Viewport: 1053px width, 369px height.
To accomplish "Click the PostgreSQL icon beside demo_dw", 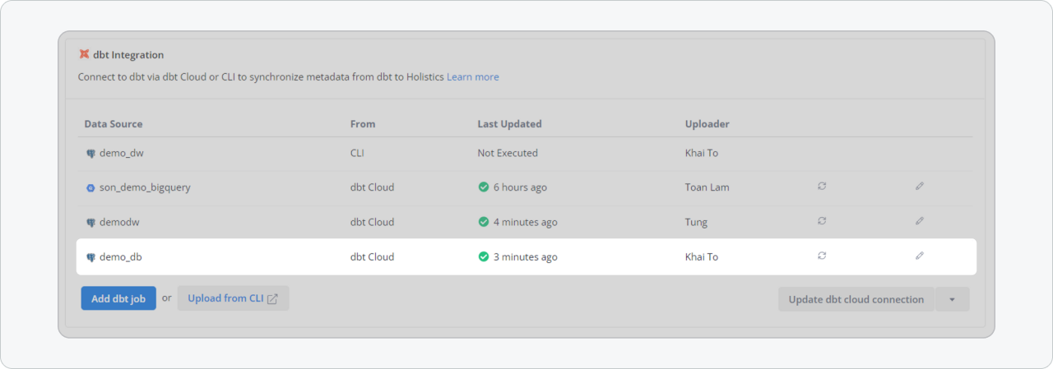I will 90,153.
